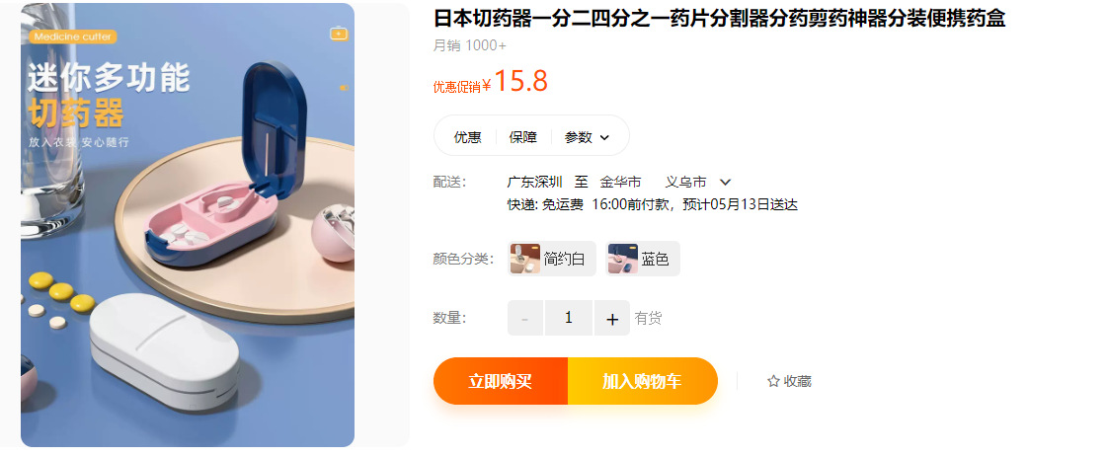Click the 义乌市 district selector text

pos(685,182)
